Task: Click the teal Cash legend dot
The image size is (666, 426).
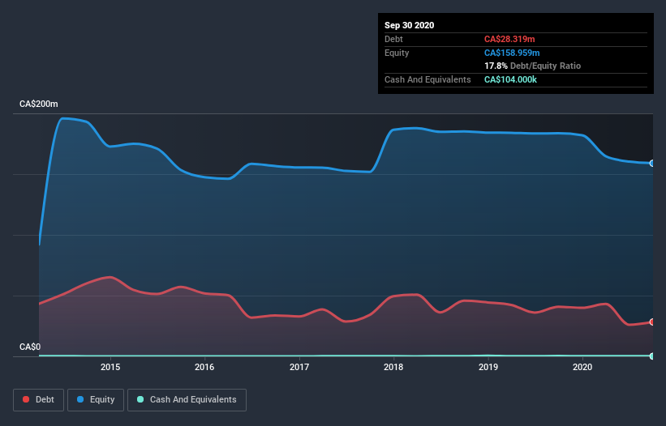Action: pos(140,399)
